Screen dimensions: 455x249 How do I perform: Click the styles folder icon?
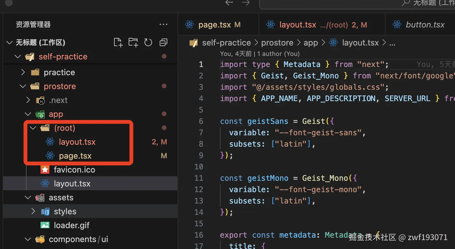tap(45, 212)
